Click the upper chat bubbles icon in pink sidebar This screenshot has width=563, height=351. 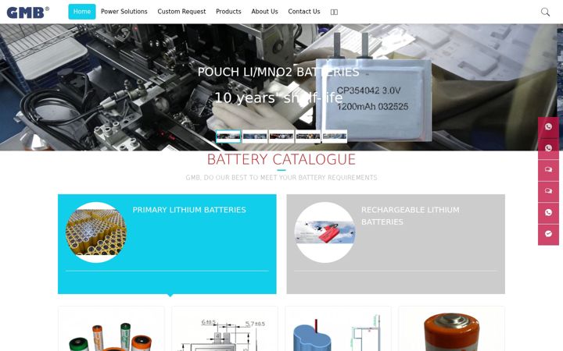(548, 170)
